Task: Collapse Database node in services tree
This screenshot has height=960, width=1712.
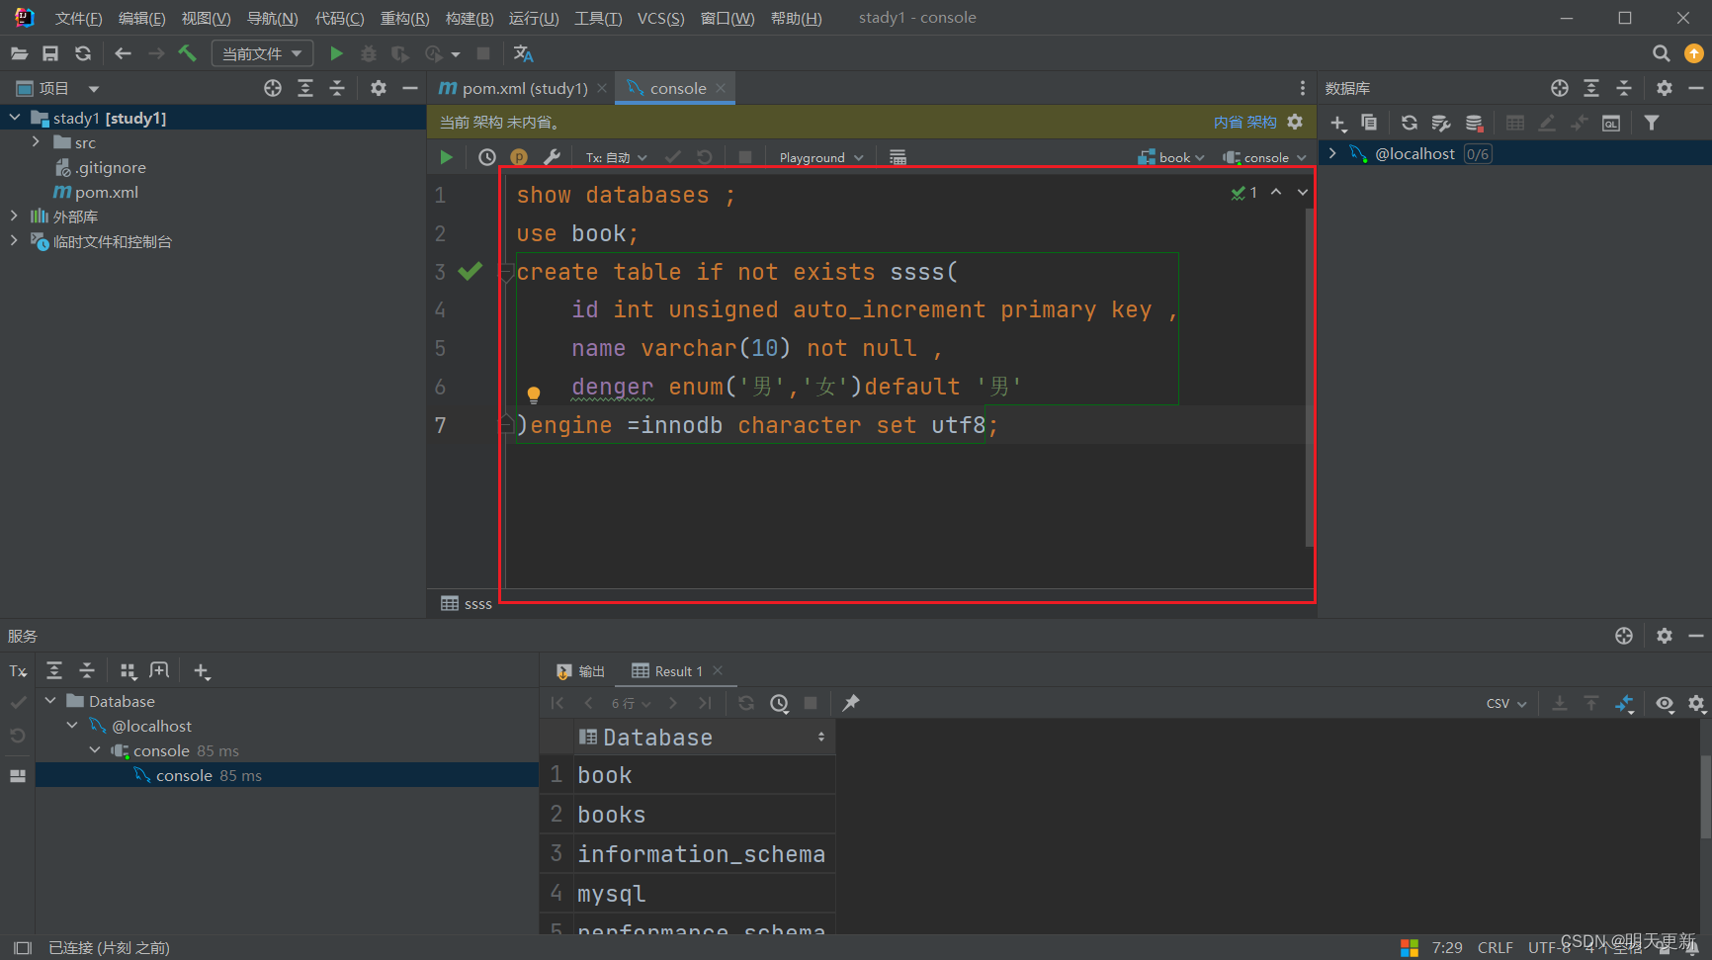Action: (50, 701)
